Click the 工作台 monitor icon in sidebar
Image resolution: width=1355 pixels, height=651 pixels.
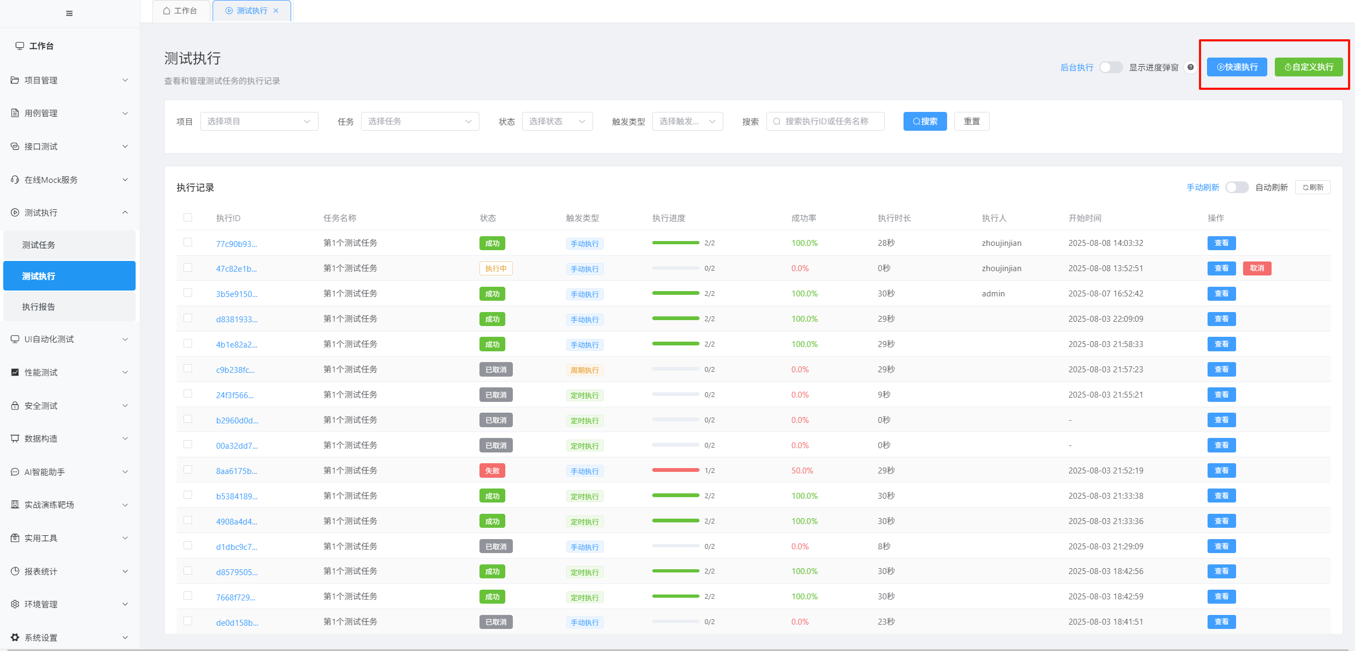(x=20, y=46)
